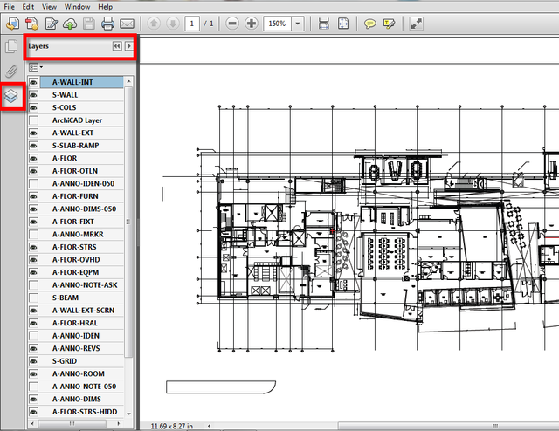Toggle visibility of S-GRID layer
Image resolution: width=559 pixels, height=431 pixels.
click(33, 360)
